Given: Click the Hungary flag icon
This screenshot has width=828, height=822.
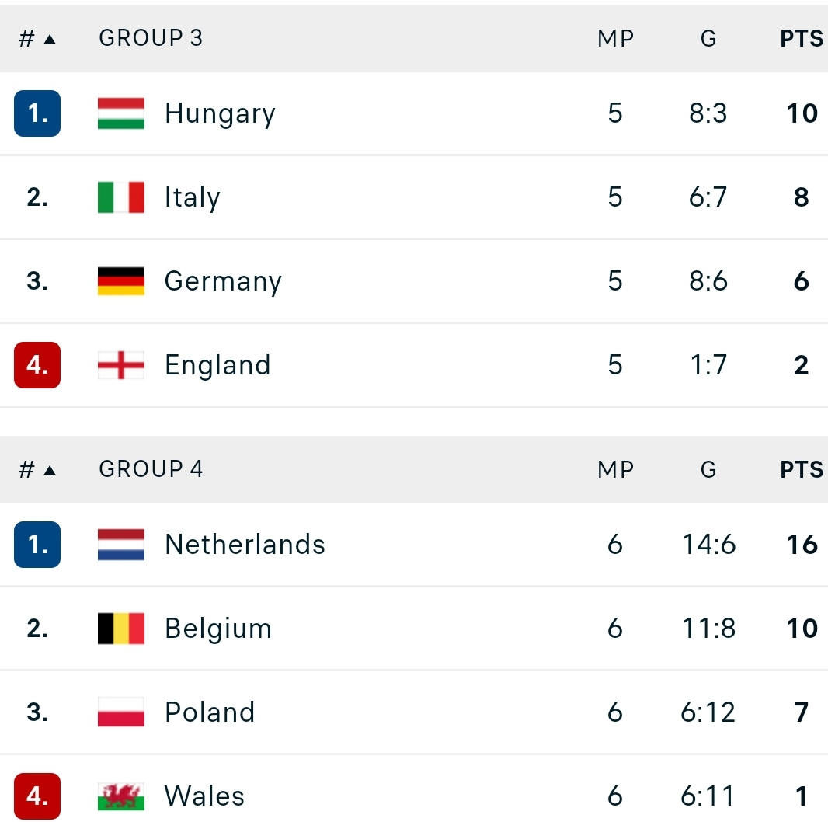Looking at the screenshot, I should click(x=121, y=113).
